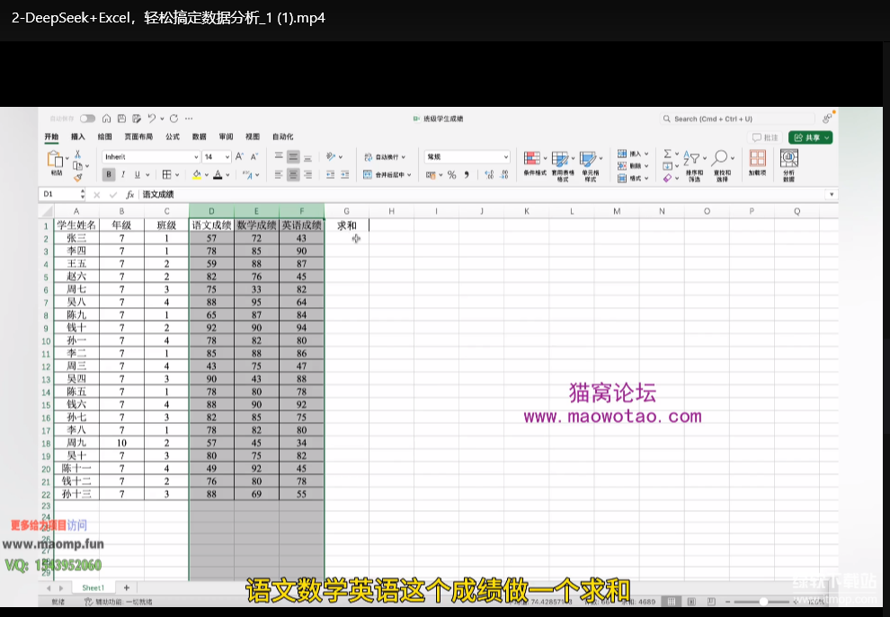Screen dimensions: 890x617
Task: Click the Home icon in title bar
Action: (x=107, y=119)
